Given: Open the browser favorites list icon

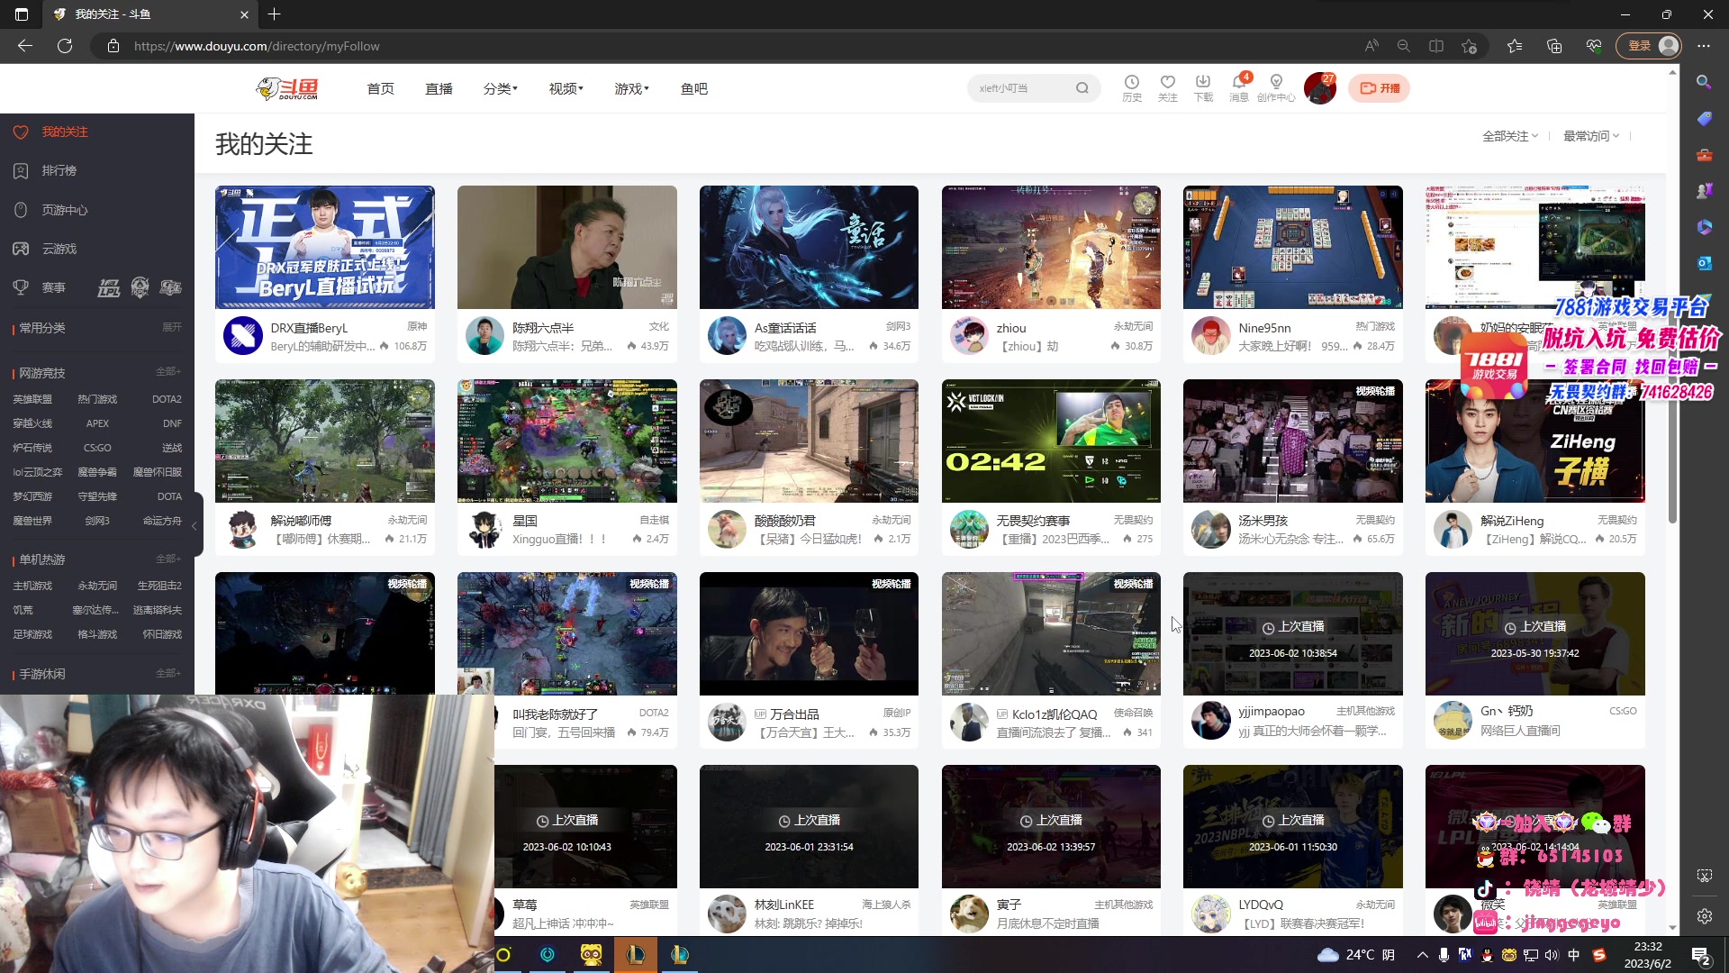Looking at the screenshot, I should [1515, 46].
